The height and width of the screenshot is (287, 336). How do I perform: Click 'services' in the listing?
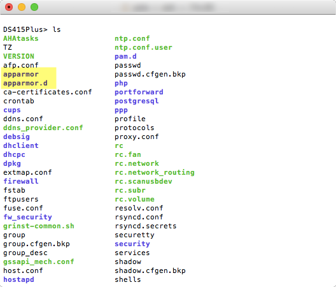click(x=132, y=253)
